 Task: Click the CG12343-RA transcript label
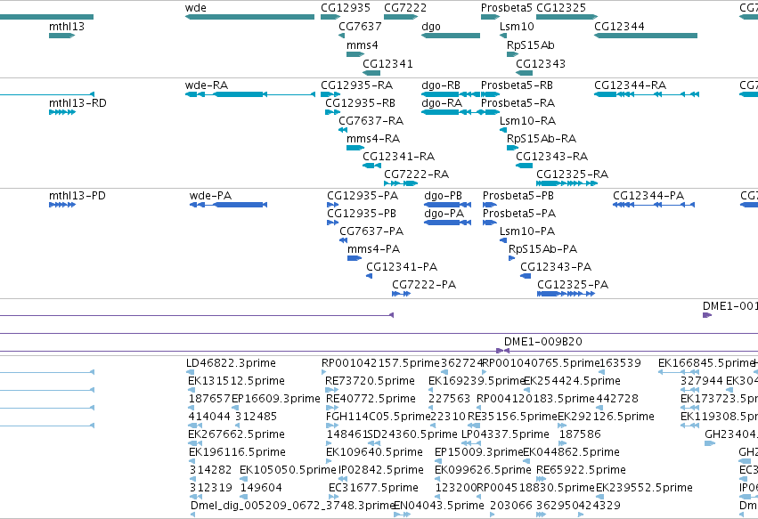[x=551, y=157]
